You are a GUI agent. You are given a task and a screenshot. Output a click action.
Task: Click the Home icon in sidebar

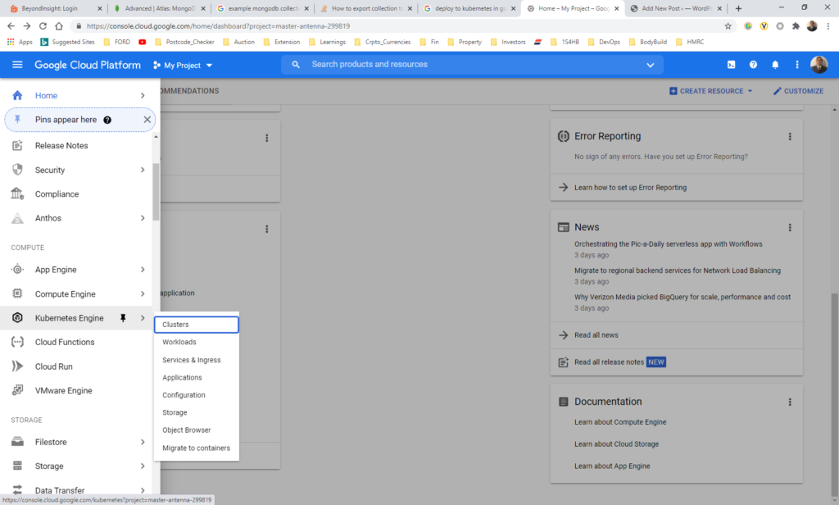click(17, 95)
